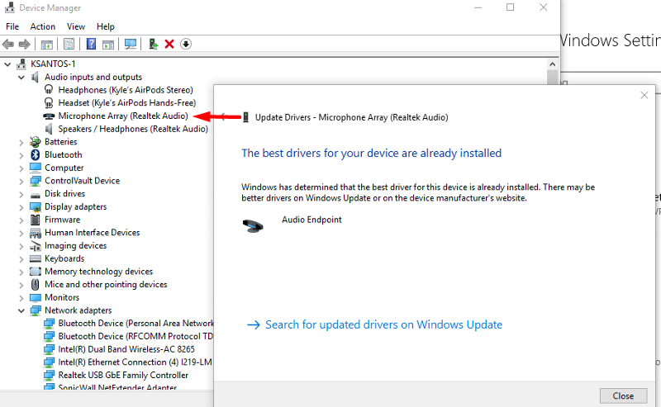The width and height of the screenshot is (661, 407).
Task: Scan for hardware changes toolbar icon
Action: coord(131,44)
